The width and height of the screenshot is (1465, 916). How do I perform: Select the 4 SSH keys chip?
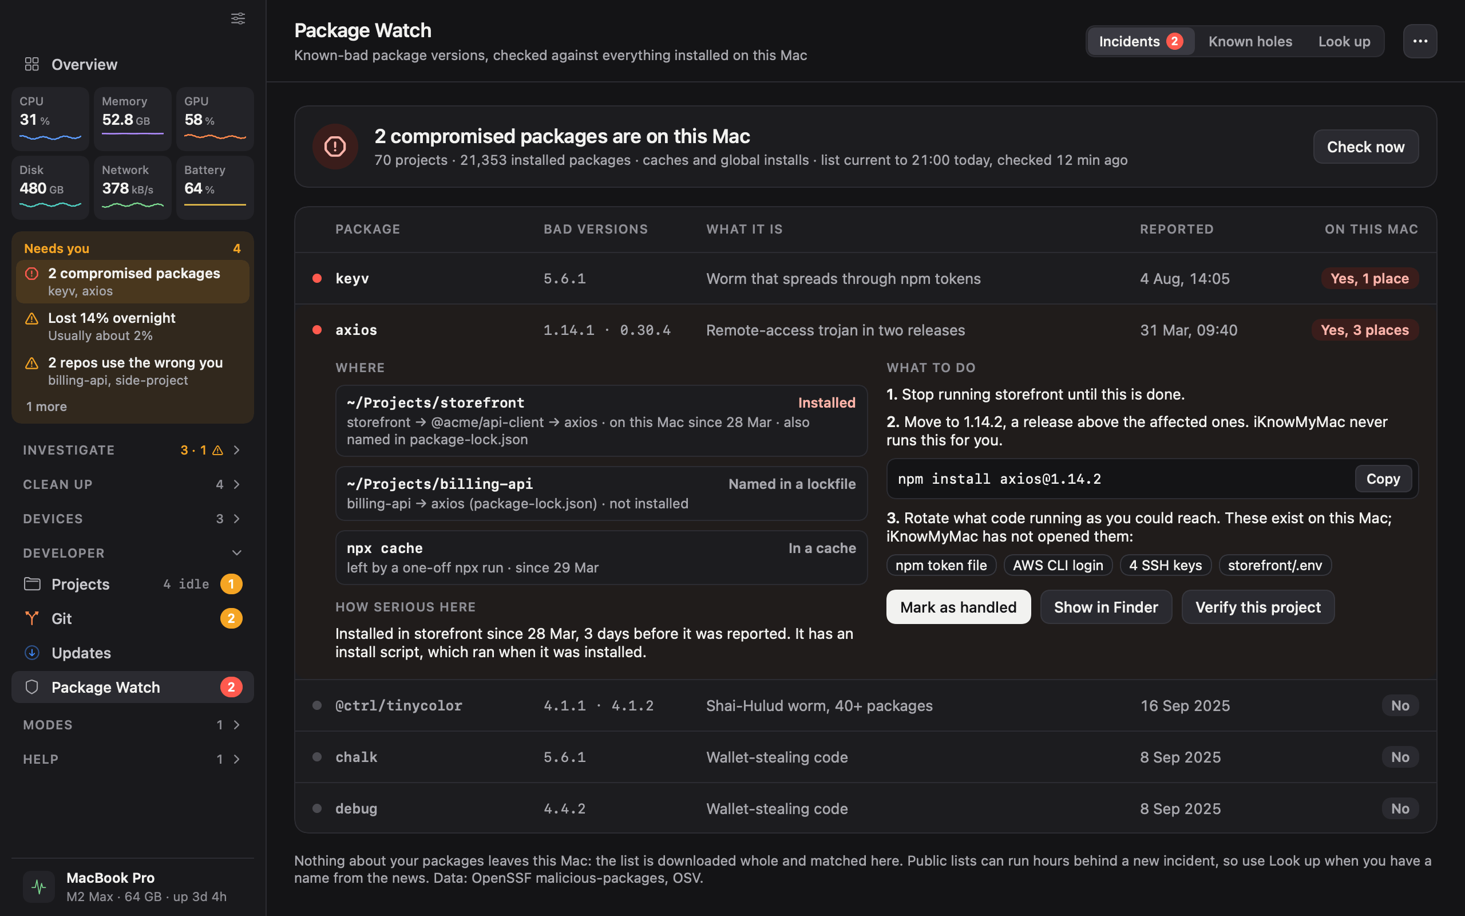pyautogui.click(x=1165, y=565)
